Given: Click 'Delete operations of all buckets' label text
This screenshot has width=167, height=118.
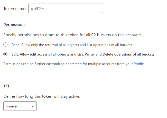Looking at the screenshot, I should pos(128,54).
